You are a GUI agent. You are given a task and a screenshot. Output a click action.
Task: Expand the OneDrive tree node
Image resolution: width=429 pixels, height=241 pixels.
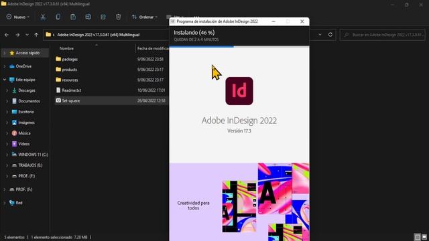pyautogui.click(x=5, y=66)
